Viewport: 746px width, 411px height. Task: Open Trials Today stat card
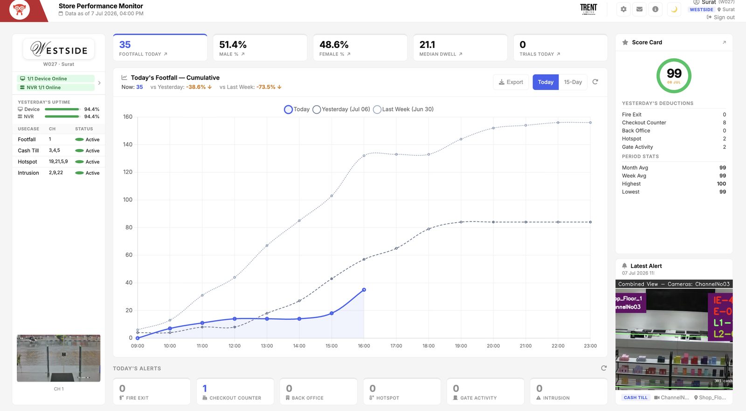click(x=560, y=48)
